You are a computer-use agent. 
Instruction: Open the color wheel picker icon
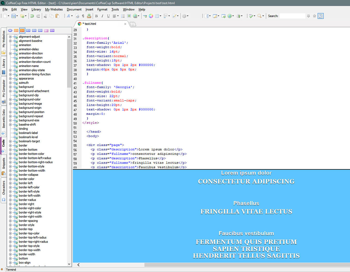151,16
